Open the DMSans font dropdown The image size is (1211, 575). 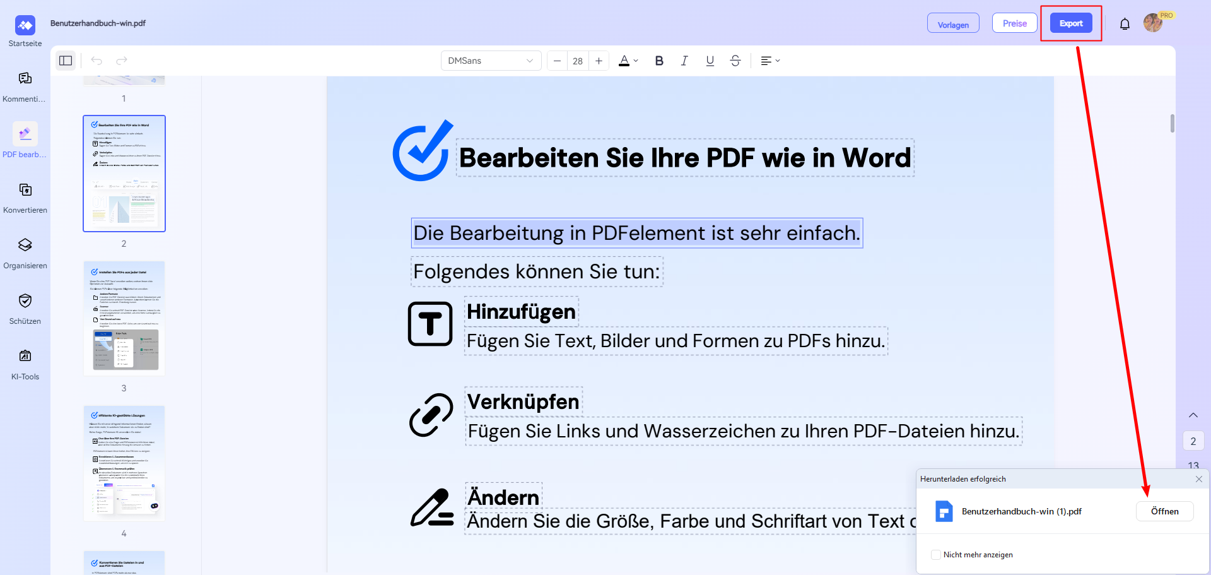[x=491, y=61]
